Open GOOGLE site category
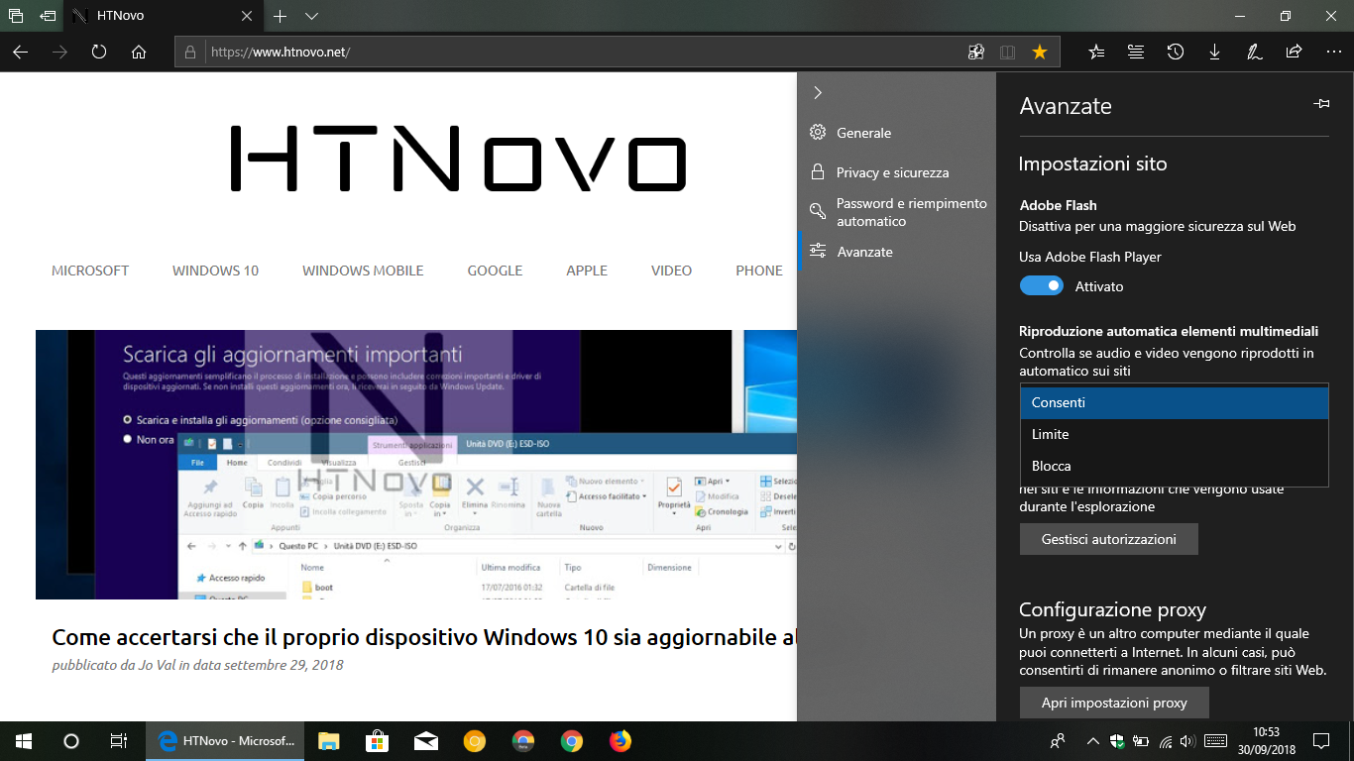This screenshot has width=1354, height=761. point(495,271)
